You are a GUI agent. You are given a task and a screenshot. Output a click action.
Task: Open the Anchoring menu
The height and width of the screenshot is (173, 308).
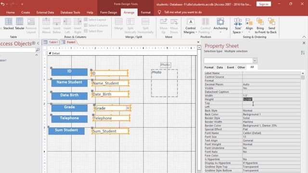click(x=220, y=25)
